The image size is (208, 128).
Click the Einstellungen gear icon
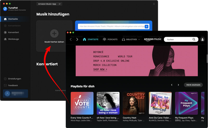click(x=5, y=79)
